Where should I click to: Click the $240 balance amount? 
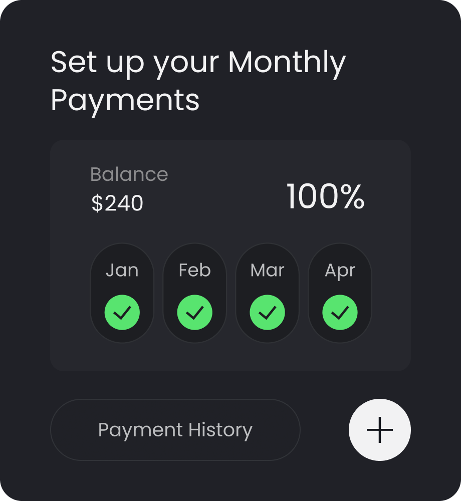click(117, 203)
